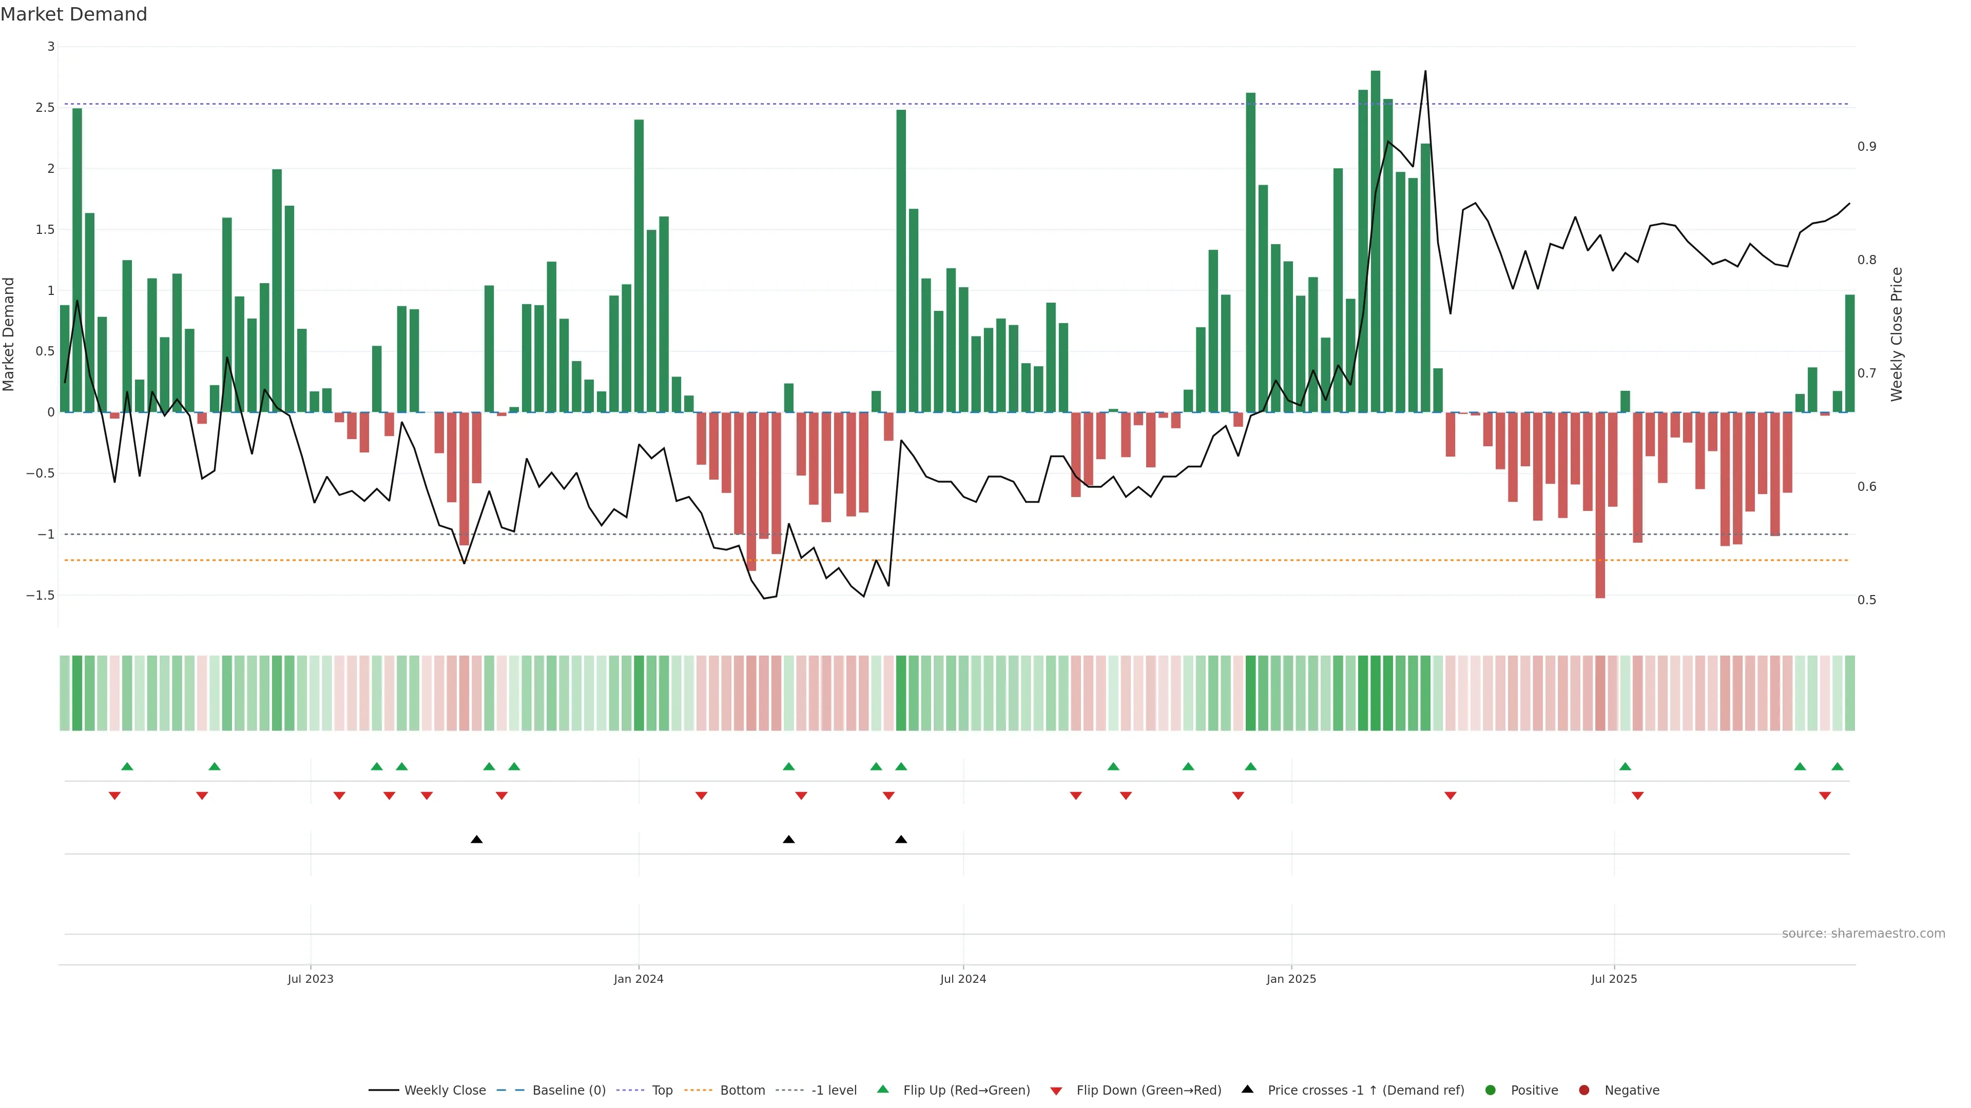Click the green Positive legend dot

pyautogui.click(x=1490, y=1091)
